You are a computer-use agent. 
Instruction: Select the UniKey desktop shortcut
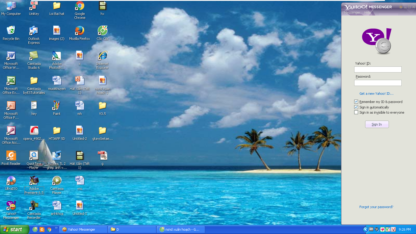34,9
